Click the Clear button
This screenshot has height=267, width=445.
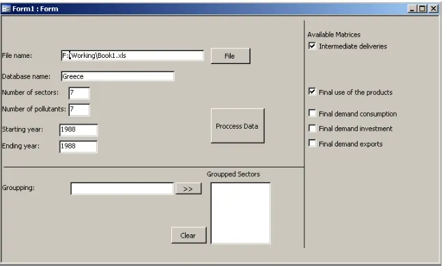[189, 235]
